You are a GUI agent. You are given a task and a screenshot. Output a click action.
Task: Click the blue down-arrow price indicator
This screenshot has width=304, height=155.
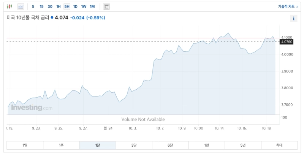click(x=52, y=18)
